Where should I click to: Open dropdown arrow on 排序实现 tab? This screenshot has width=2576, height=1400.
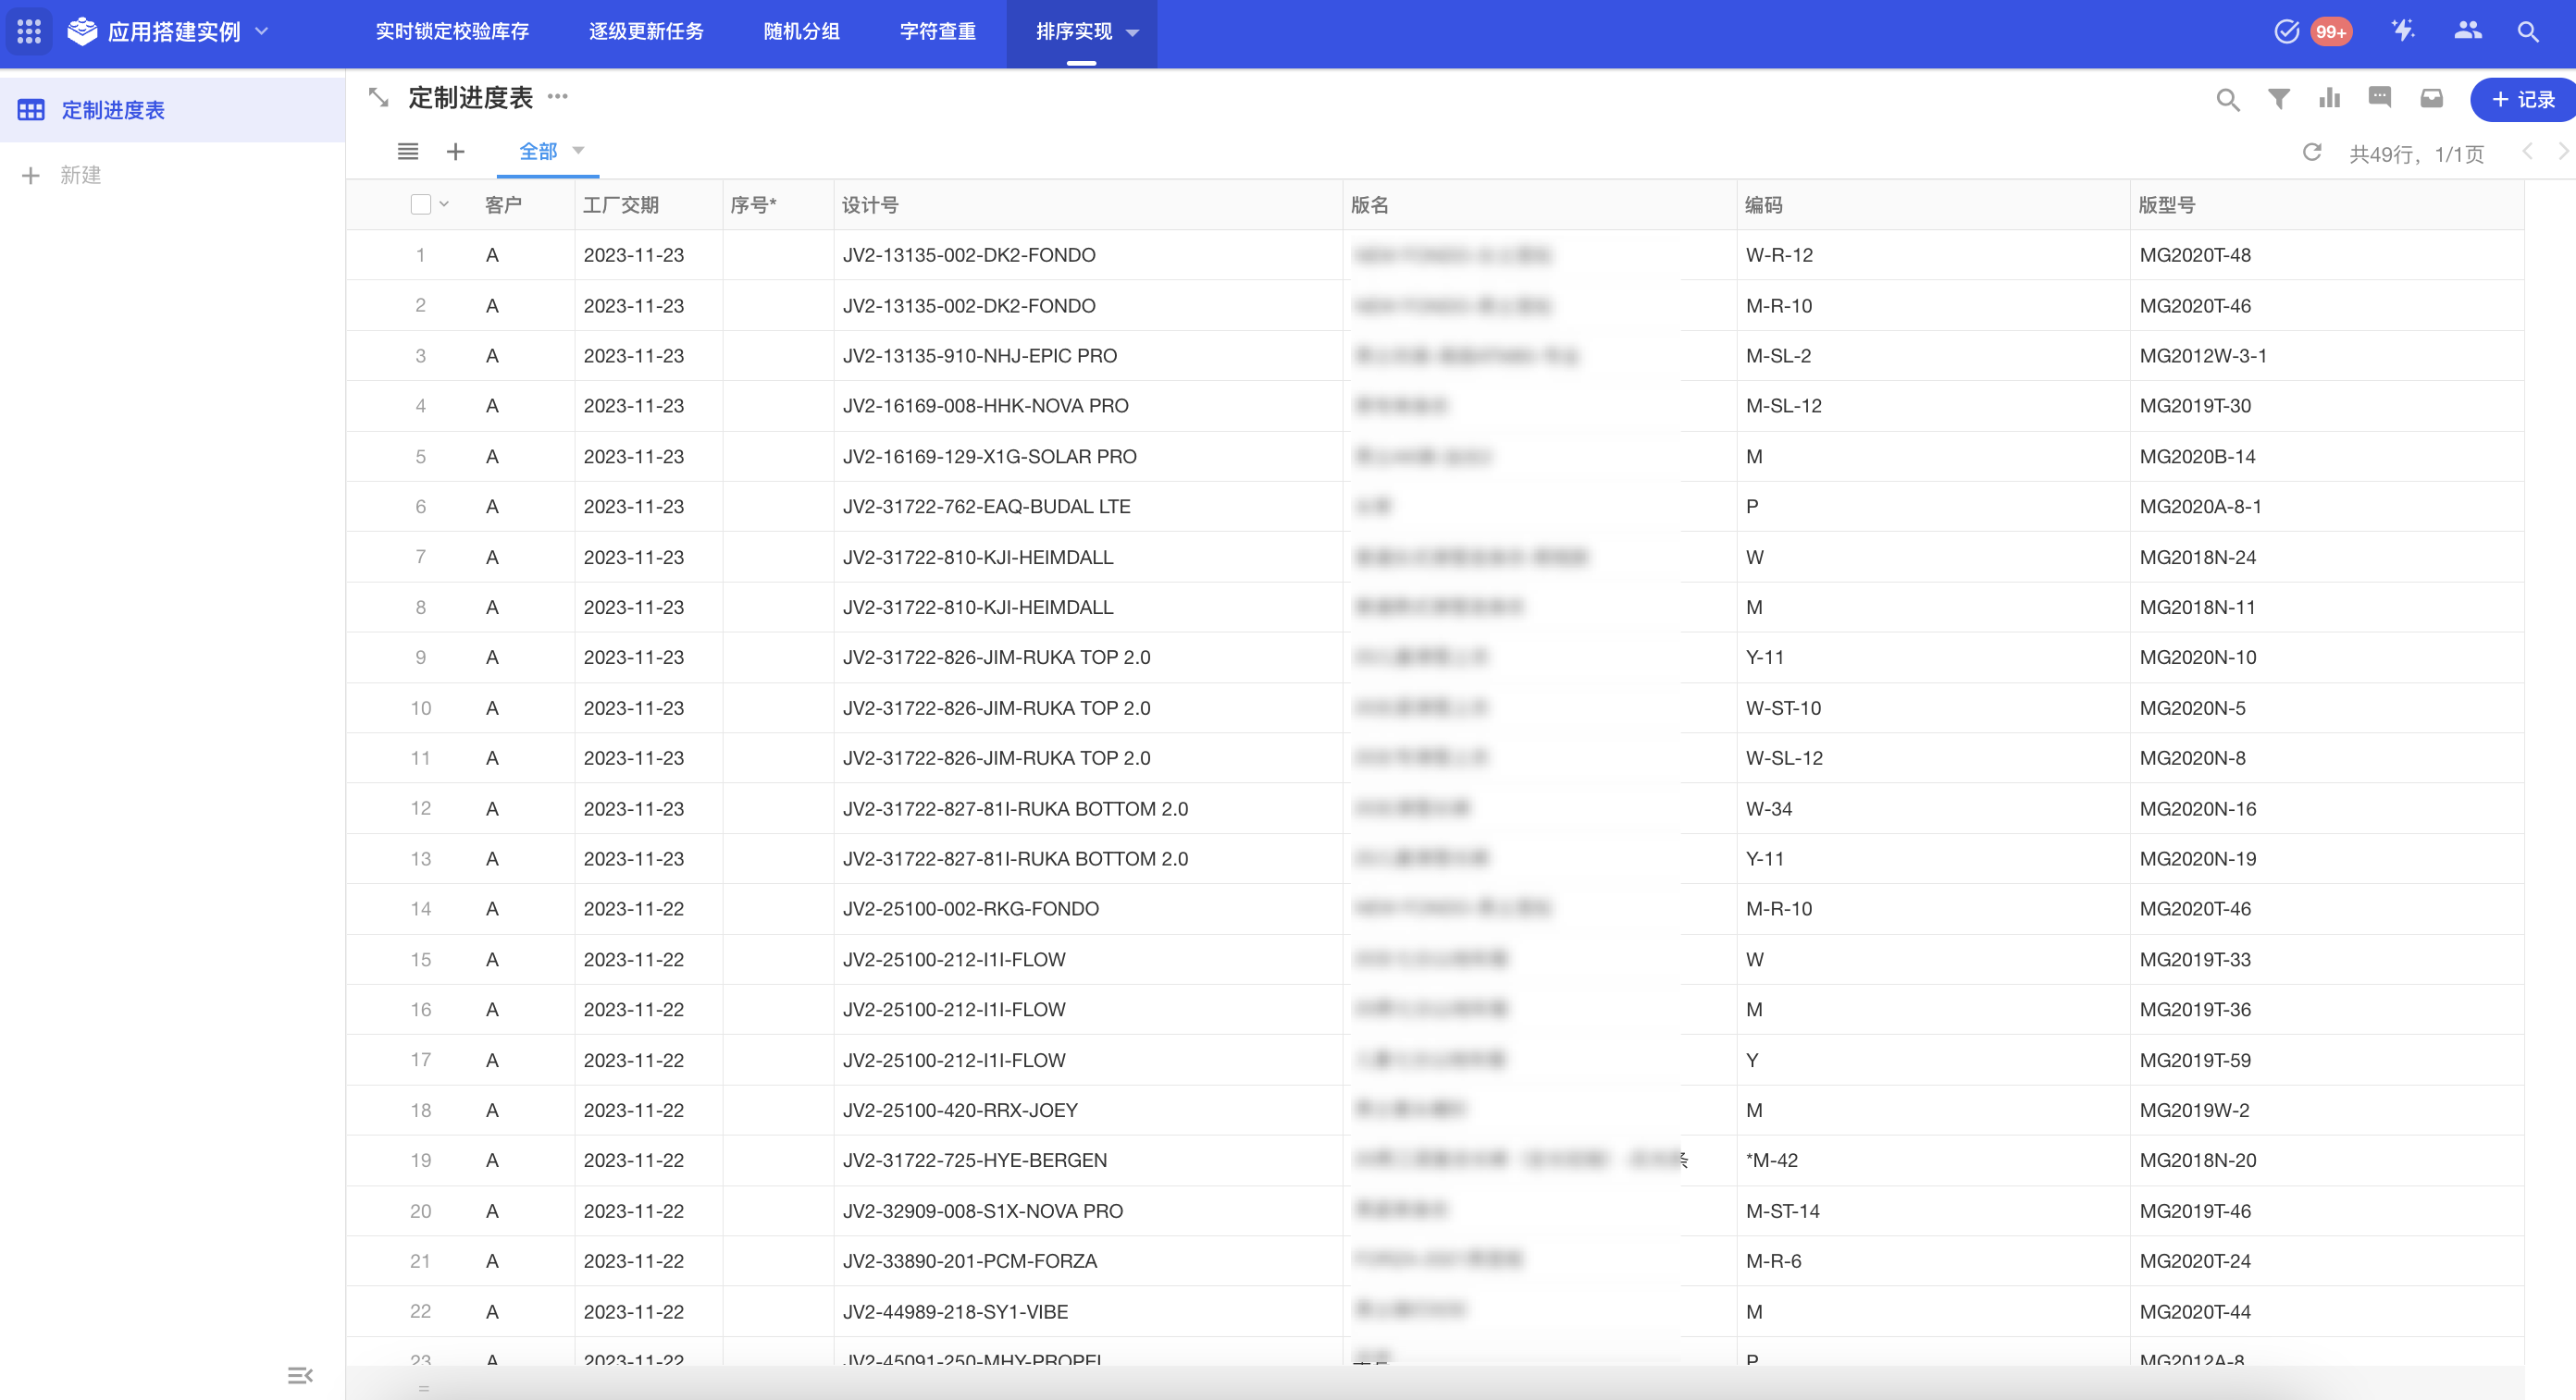point(1133,33)
